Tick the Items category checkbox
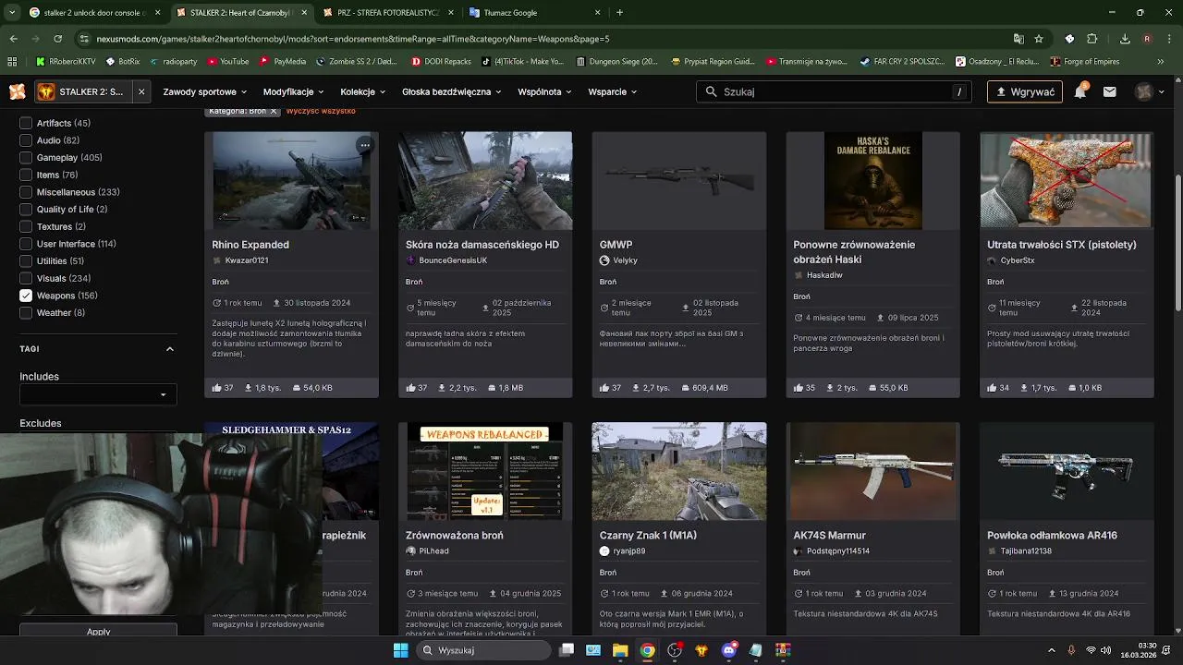 point(26,175)
